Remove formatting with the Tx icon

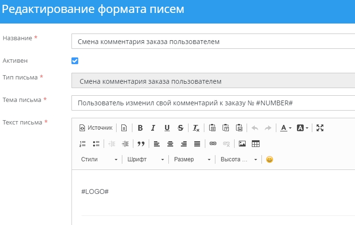[196, 128]
